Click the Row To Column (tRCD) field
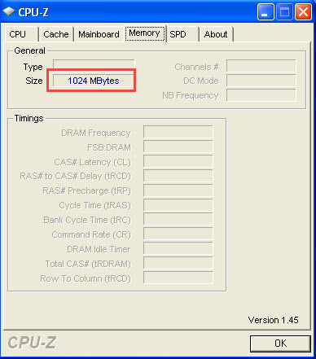Screen dimensions: 316x359 pyautogui.click(x=178, y=278)
